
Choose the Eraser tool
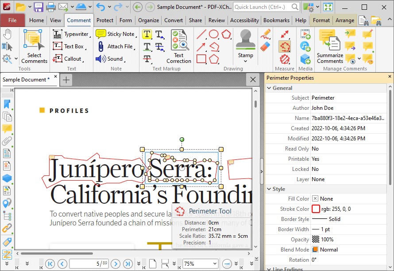pyautogui.click(x=265, y=46)
